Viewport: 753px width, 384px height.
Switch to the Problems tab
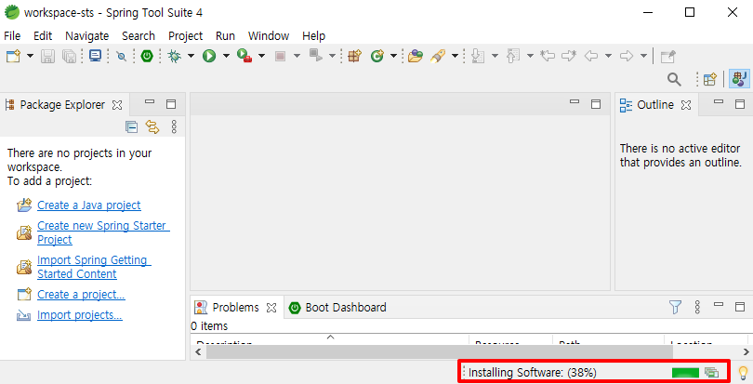(235, 308)
